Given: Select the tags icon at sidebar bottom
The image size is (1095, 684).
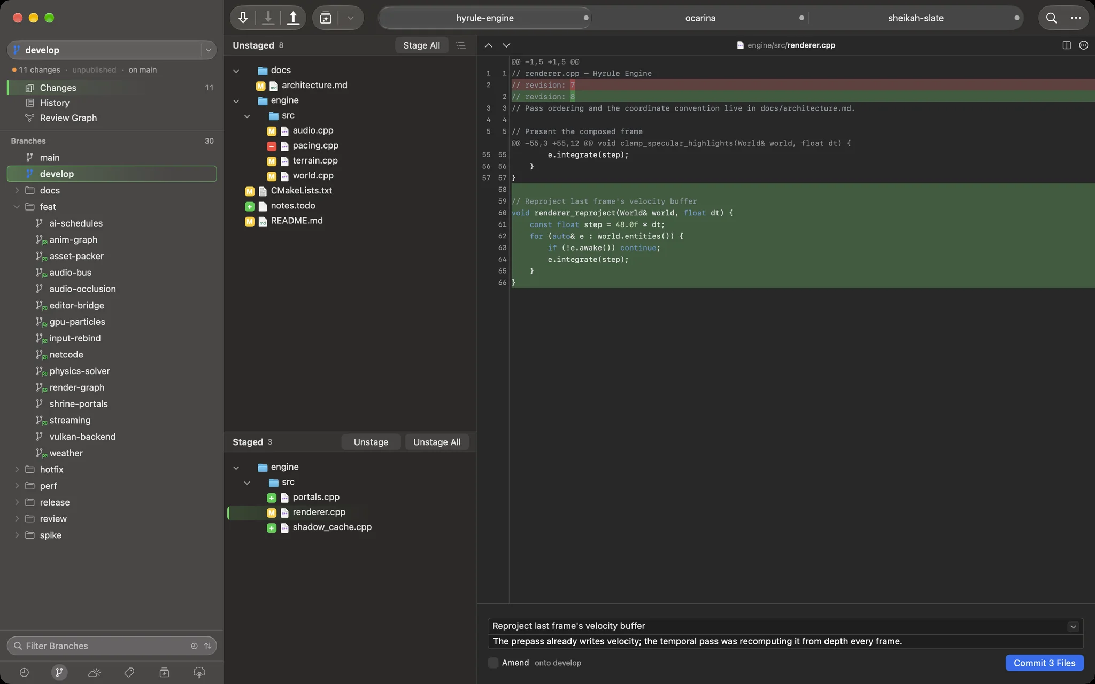Looking at the screenshot, I should pyautogui.click(x=129, y=672).
